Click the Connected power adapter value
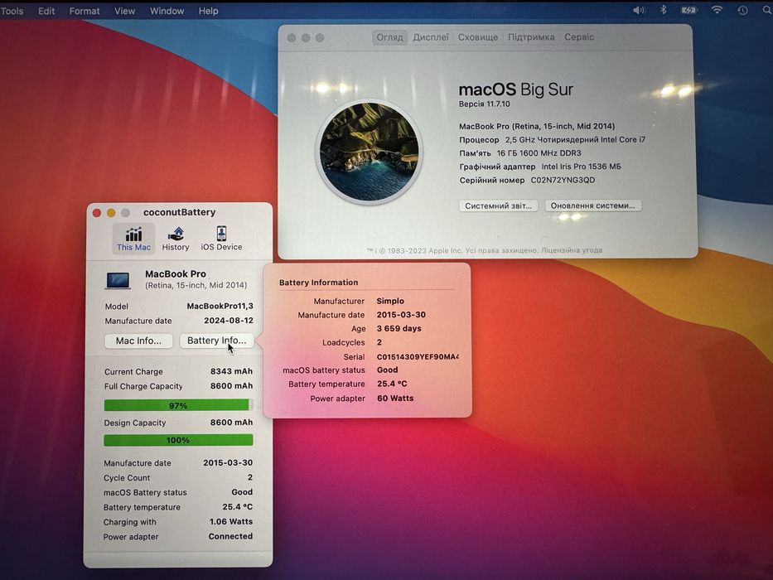The width and height of the screenshot is (773, 580). coord(230,536)
